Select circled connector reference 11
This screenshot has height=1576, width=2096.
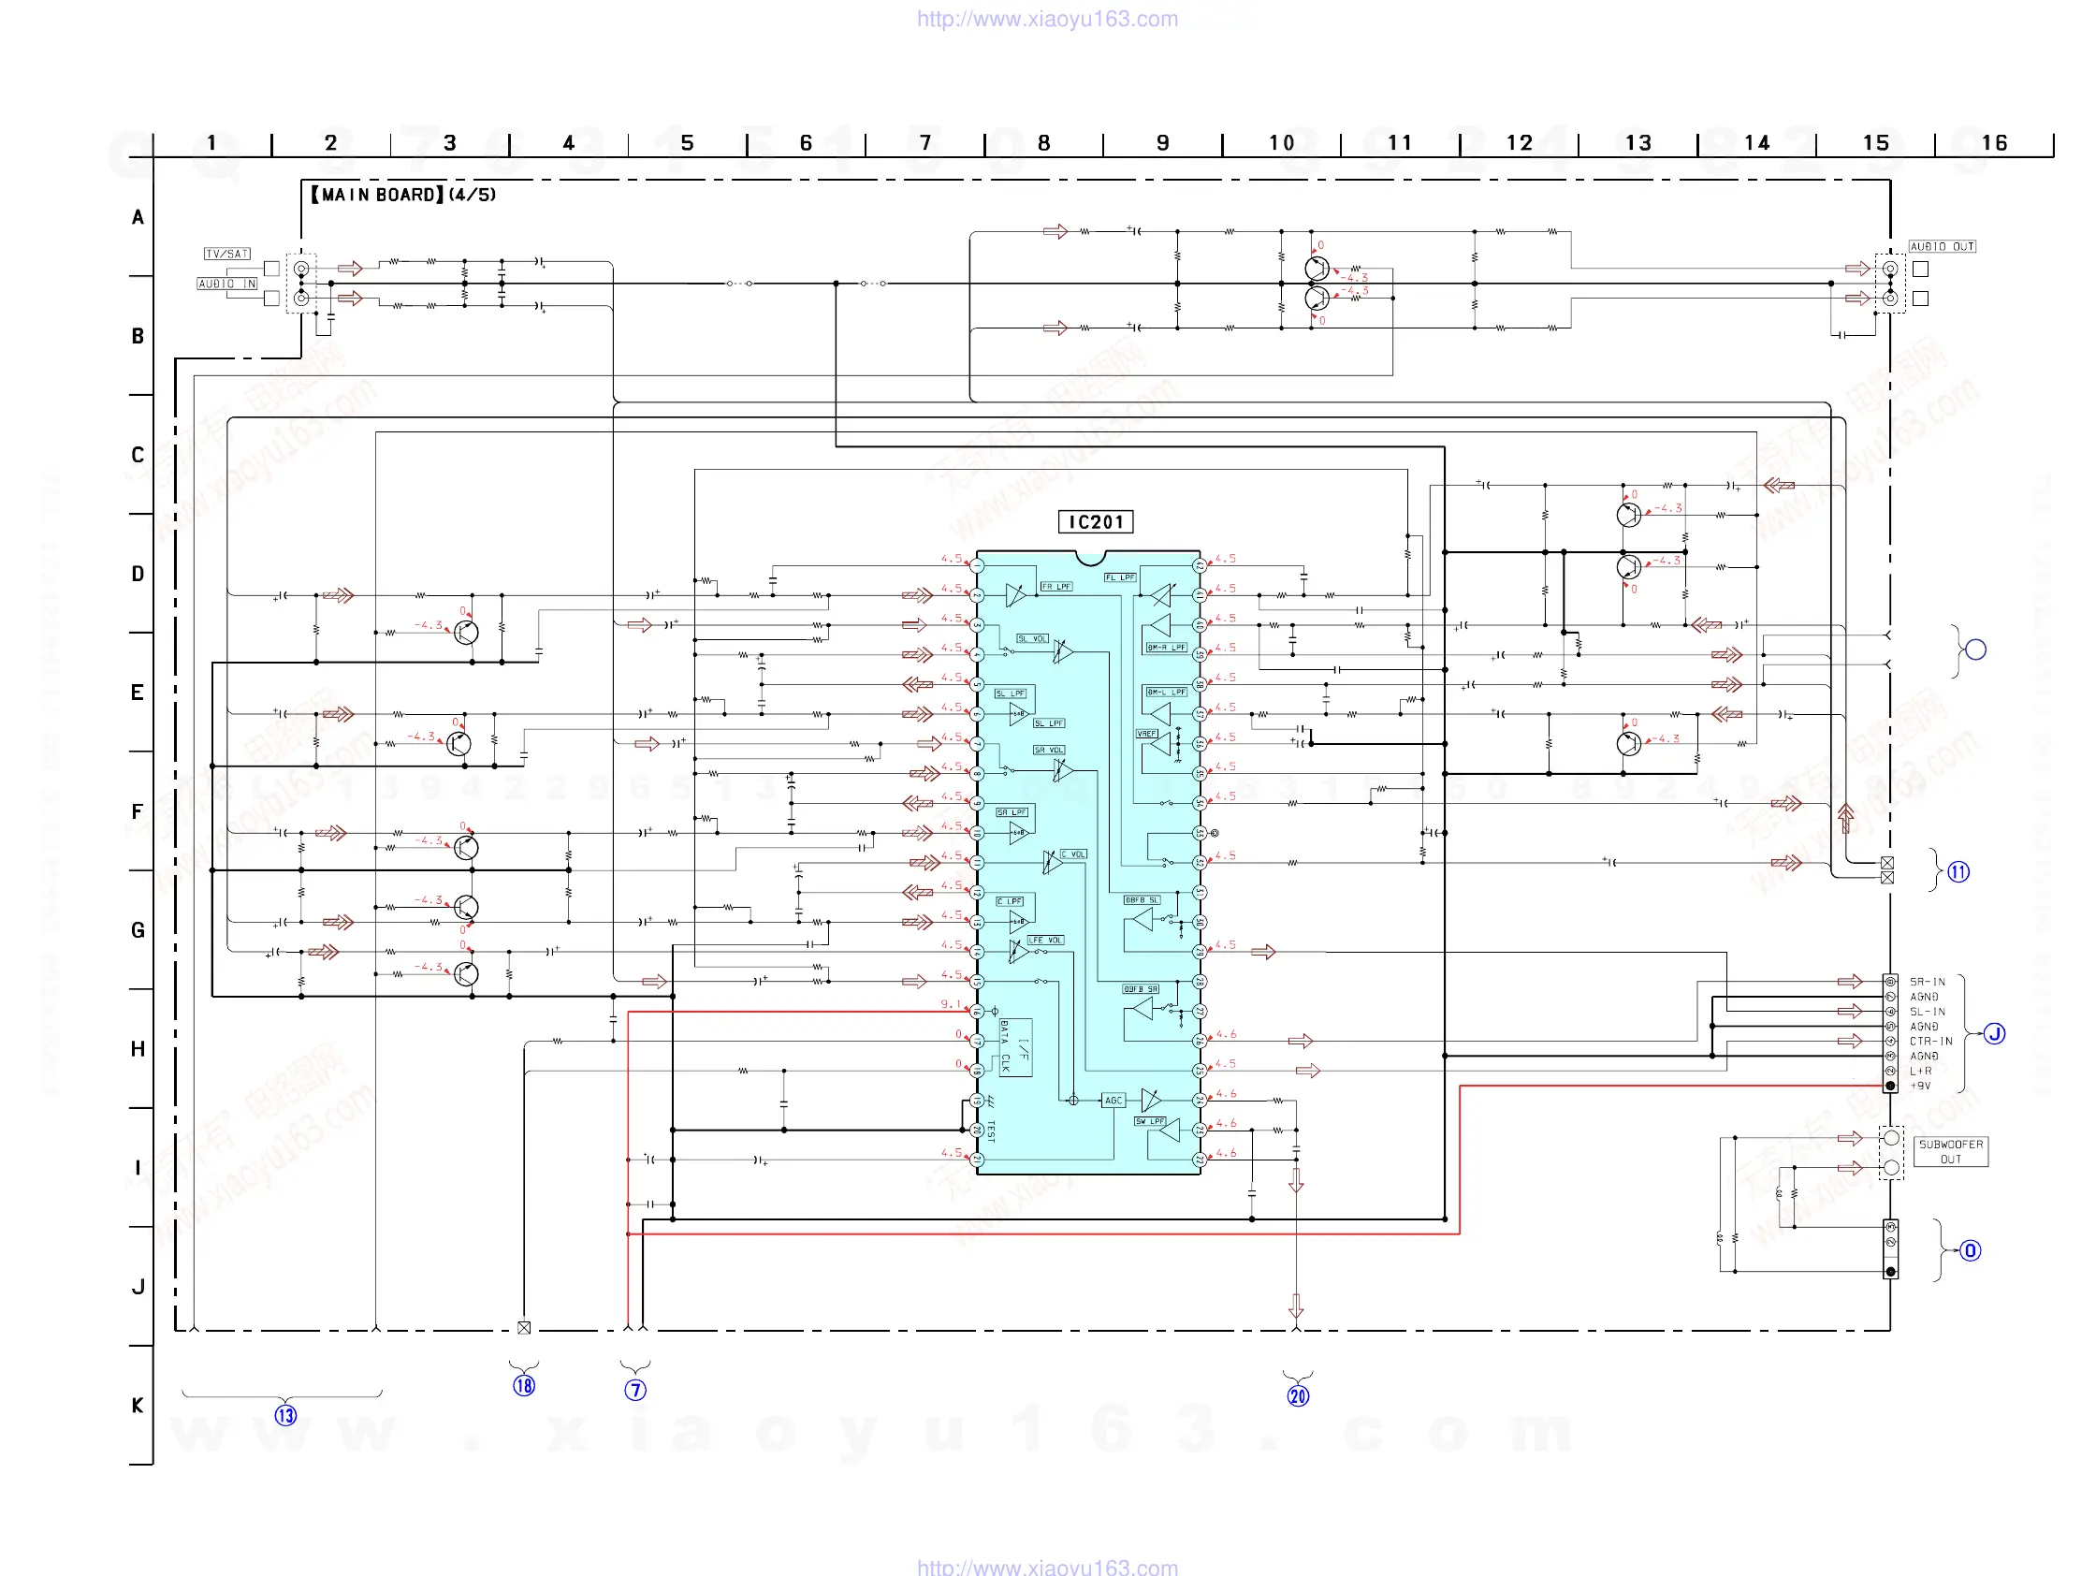(x=1958, y=872)
